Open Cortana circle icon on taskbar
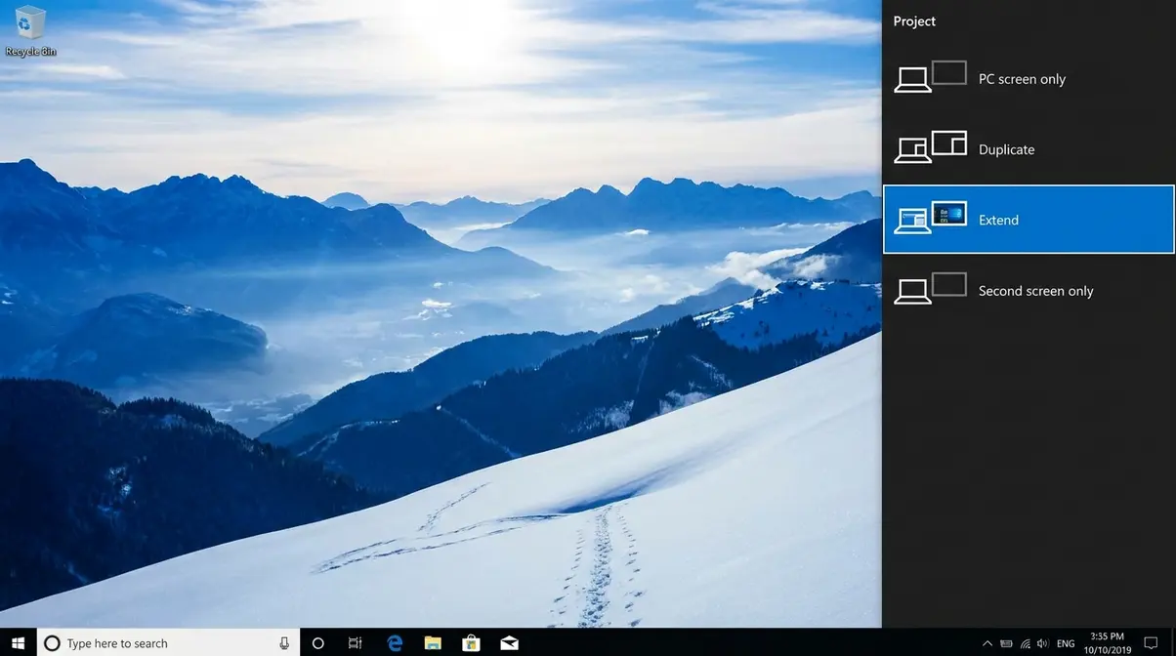The height and width of the screenshot is (656, 1176). click(317, 643)
